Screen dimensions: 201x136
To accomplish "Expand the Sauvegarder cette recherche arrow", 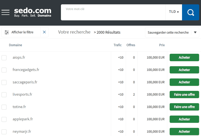I will tap(195, 32).
